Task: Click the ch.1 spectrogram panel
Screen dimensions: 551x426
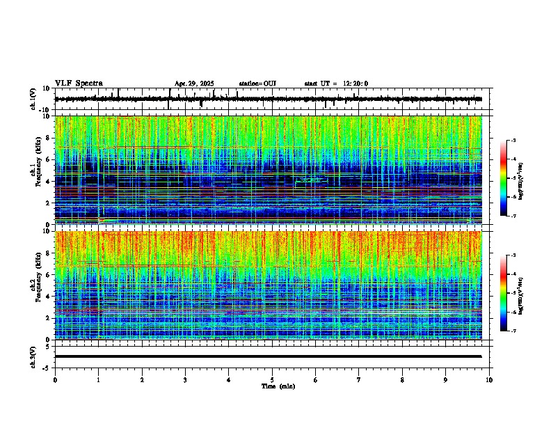Action: point(269,170)
